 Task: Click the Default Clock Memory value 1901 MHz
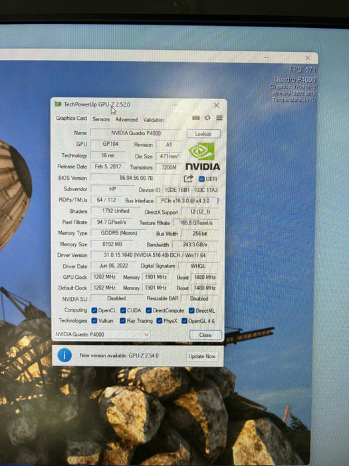pos(156,288)
